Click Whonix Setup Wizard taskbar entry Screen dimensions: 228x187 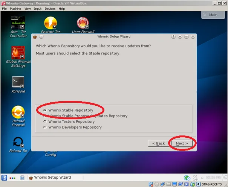click(x=55, y=178)
